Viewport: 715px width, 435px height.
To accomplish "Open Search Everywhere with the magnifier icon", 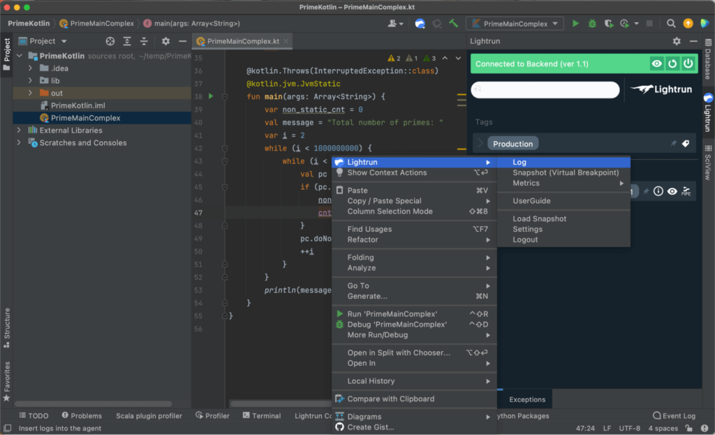I will pyautogui.click(x=670, y=23).
